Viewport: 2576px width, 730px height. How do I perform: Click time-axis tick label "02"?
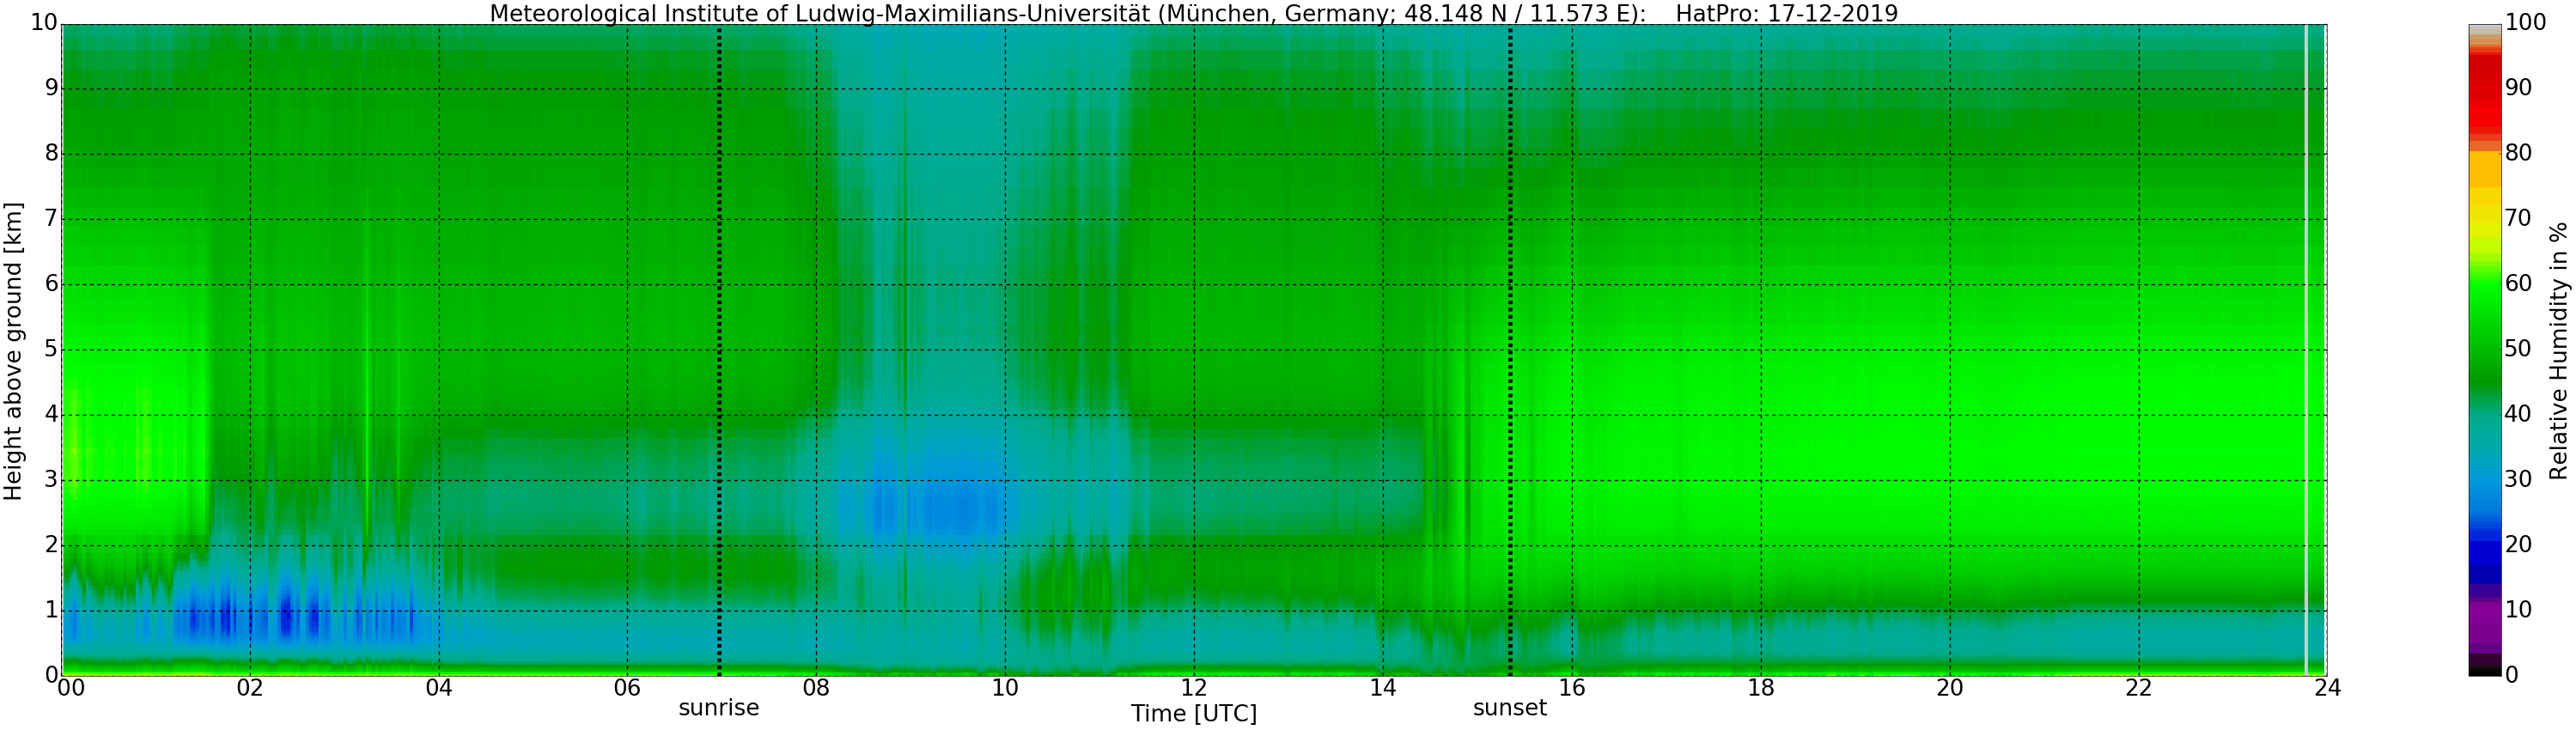click(250, 688)
